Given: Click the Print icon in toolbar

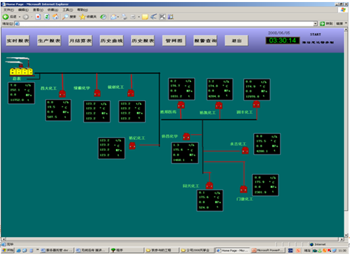Looking at the screenshot, I should tap(124, 17).
